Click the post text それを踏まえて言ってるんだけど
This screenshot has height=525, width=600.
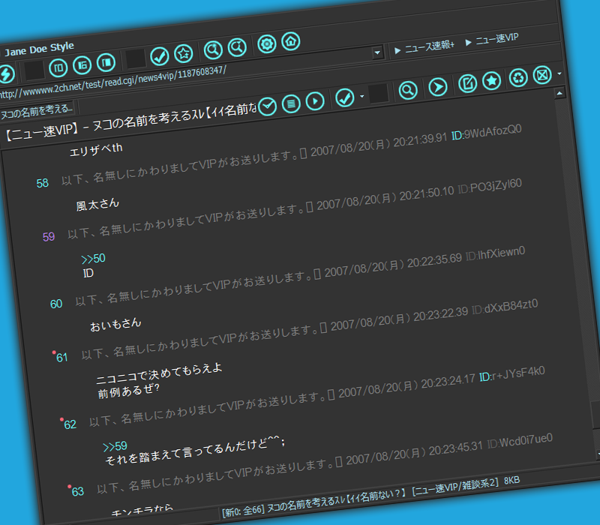186,452
